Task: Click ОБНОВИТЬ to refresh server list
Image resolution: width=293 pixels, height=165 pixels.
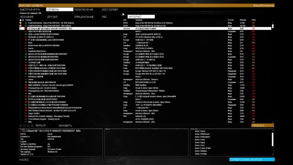Action: (x=65, y=126)
